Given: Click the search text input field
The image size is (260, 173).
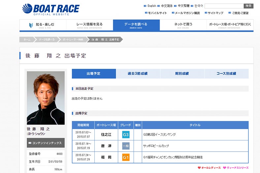Looking at the screenshot, I should click(x=224, y=6).
